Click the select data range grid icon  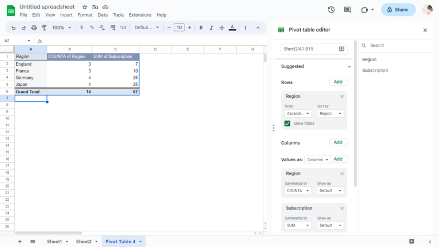pos(342,49)
